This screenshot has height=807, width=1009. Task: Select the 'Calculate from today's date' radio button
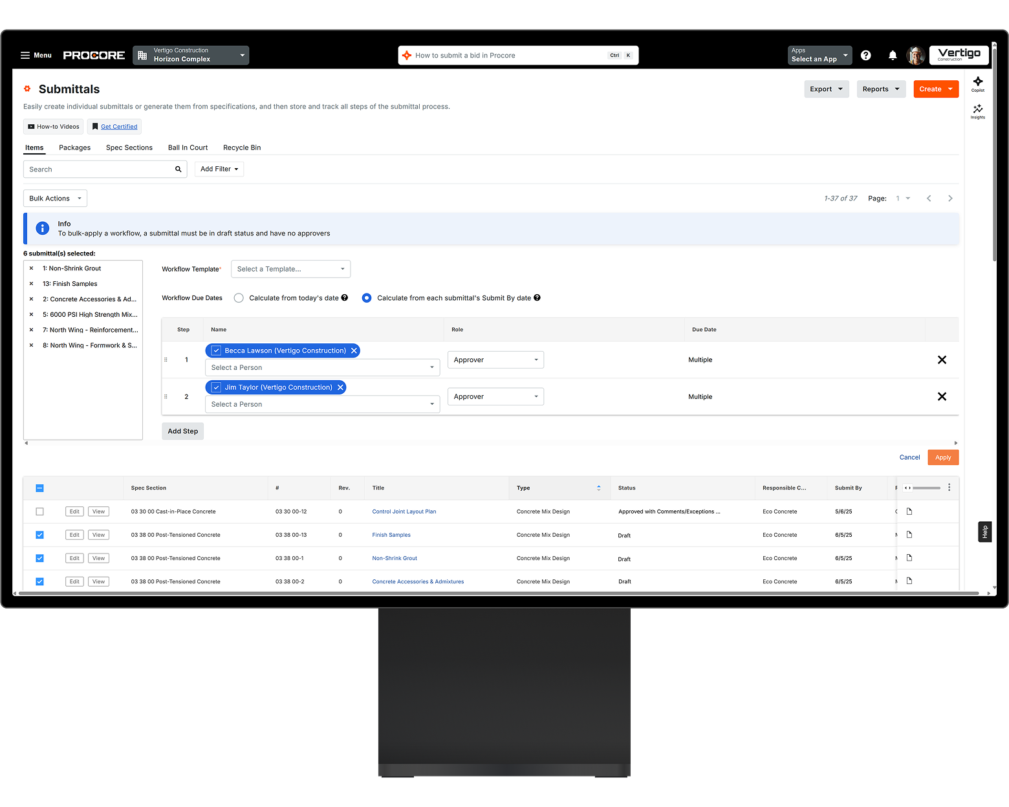coord(238,297)
